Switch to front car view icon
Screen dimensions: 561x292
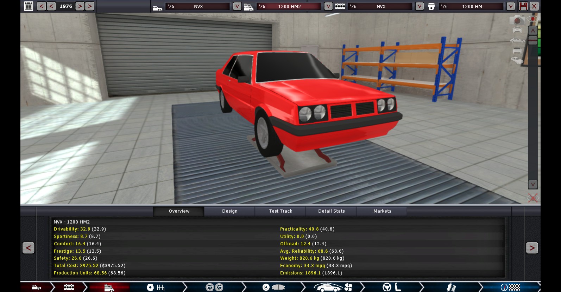(517, 30)
